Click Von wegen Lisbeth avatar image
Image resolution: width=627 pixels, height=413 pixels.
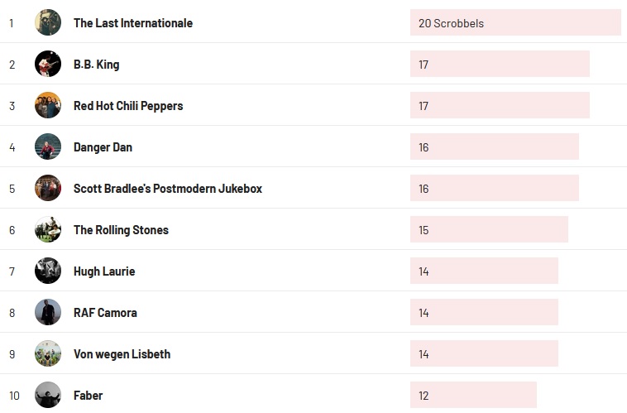pyautogui.click(x=48, y=353)
